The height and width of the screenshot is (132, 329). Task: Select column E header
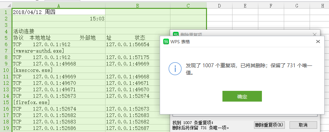tap(245, 6)
